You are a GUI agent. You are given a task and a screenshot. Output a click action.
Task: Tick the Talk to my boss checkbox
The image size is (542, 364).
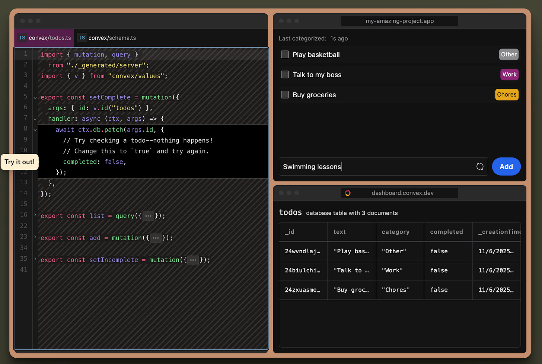tap(285, 75)
